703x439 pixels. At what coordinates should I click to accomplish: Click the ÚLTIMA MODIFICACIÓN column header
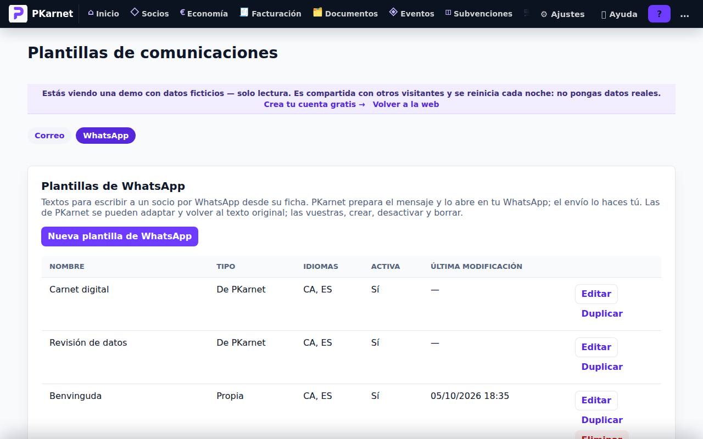point(476,267)
